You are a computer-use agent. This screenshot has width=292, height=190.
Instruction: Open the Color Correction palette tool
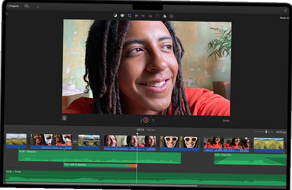pos(122,16)
